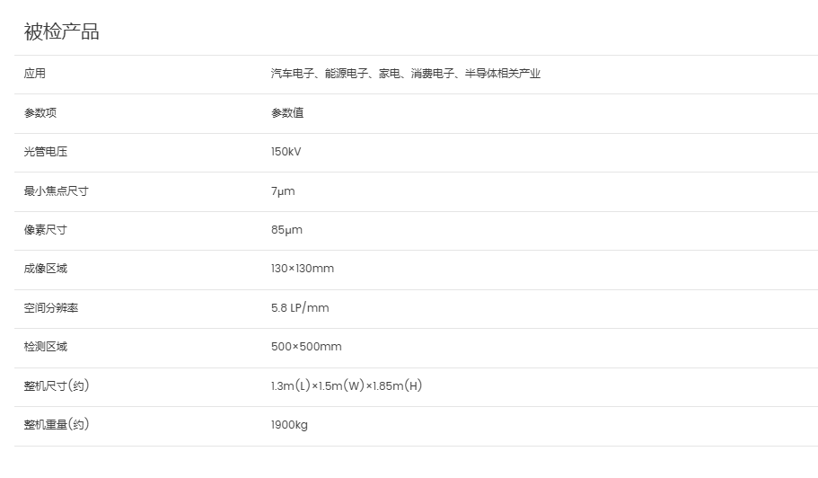The height and width of the screenshot is (478, 818).
Task: Click the 5.8 LP/mm resolution value
Action: [x=300, y=308]
